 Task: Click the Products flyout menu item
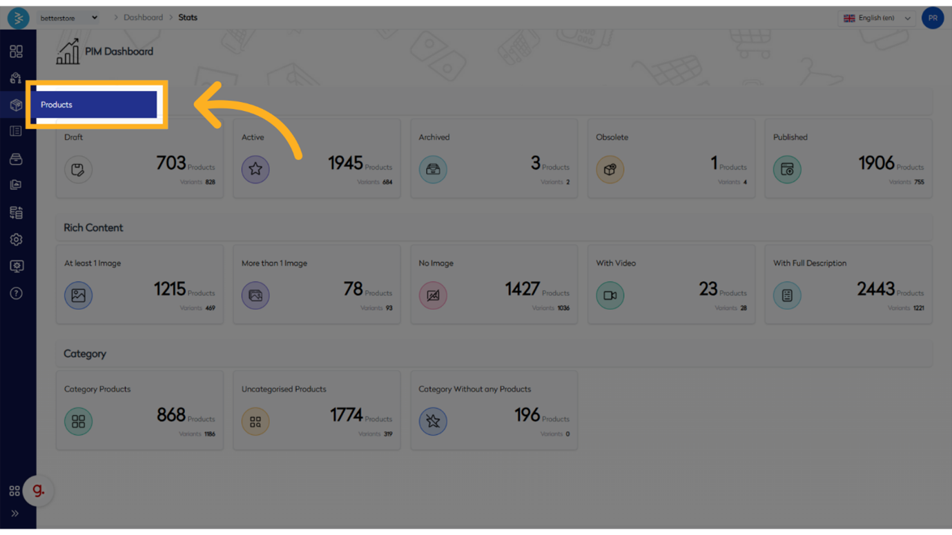tap(94, 105)
